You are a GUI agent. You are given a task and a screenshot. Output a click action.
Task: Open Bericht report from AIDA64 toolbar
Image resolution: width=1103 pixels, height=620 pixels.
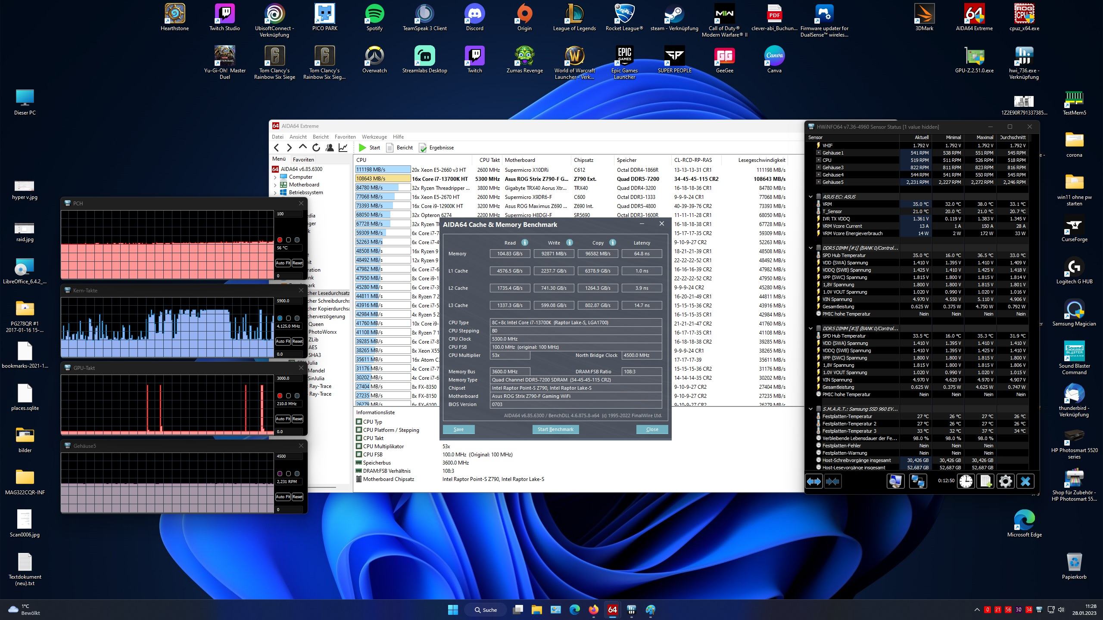[399, 148]
